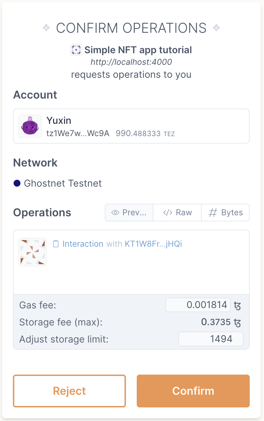Click the eye icon in Preview tab

point(115,213)
